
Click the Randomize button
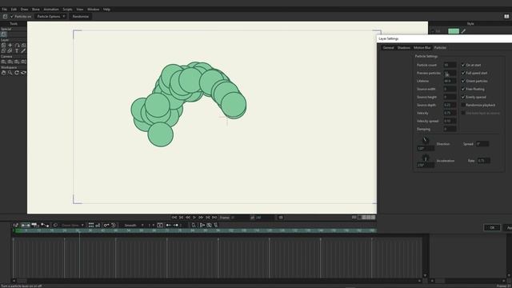[81, 16]
